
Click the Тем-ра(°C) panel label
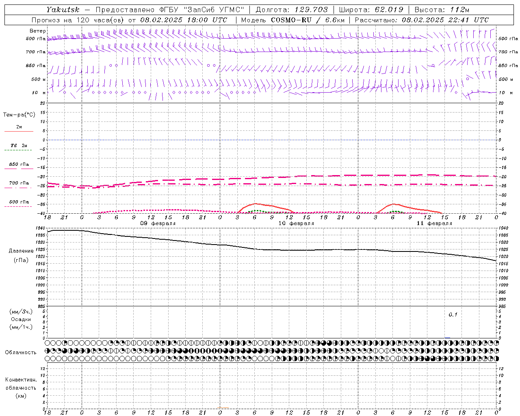click(x=19, y=115)
